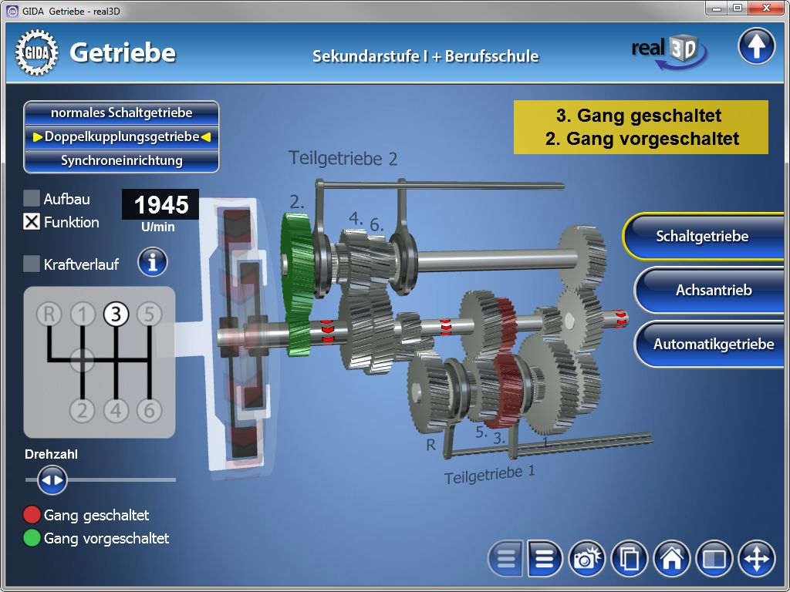The image size is (790, 592).
Task: Click the split-screen view icon
Action: [x=714, y=559]
